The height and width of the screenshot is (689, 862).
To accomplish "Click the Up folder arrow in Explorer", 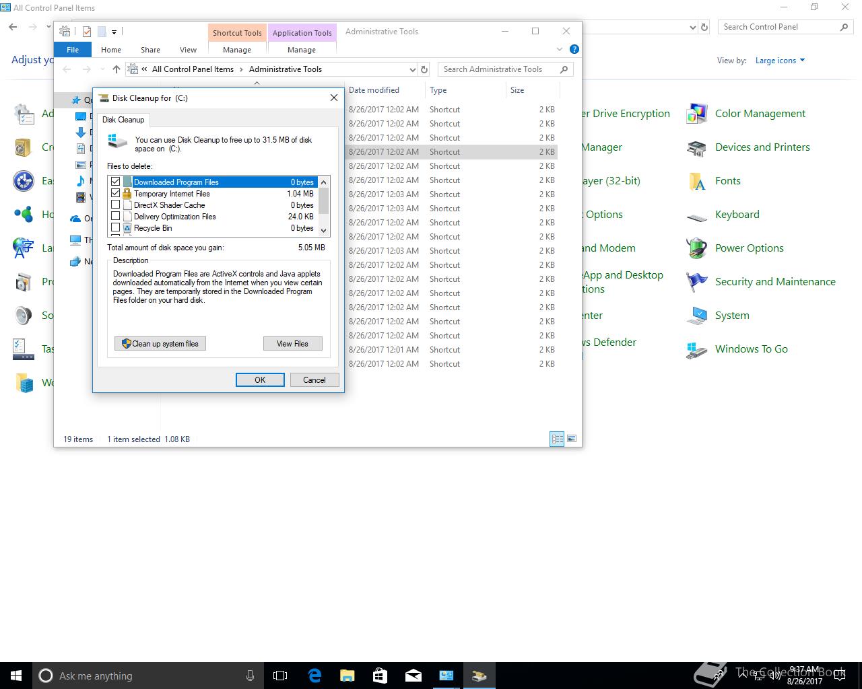I will tap(117, 69).
